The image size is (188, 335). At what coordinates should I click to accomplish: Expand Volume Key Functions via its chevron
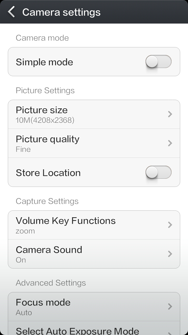170,225
